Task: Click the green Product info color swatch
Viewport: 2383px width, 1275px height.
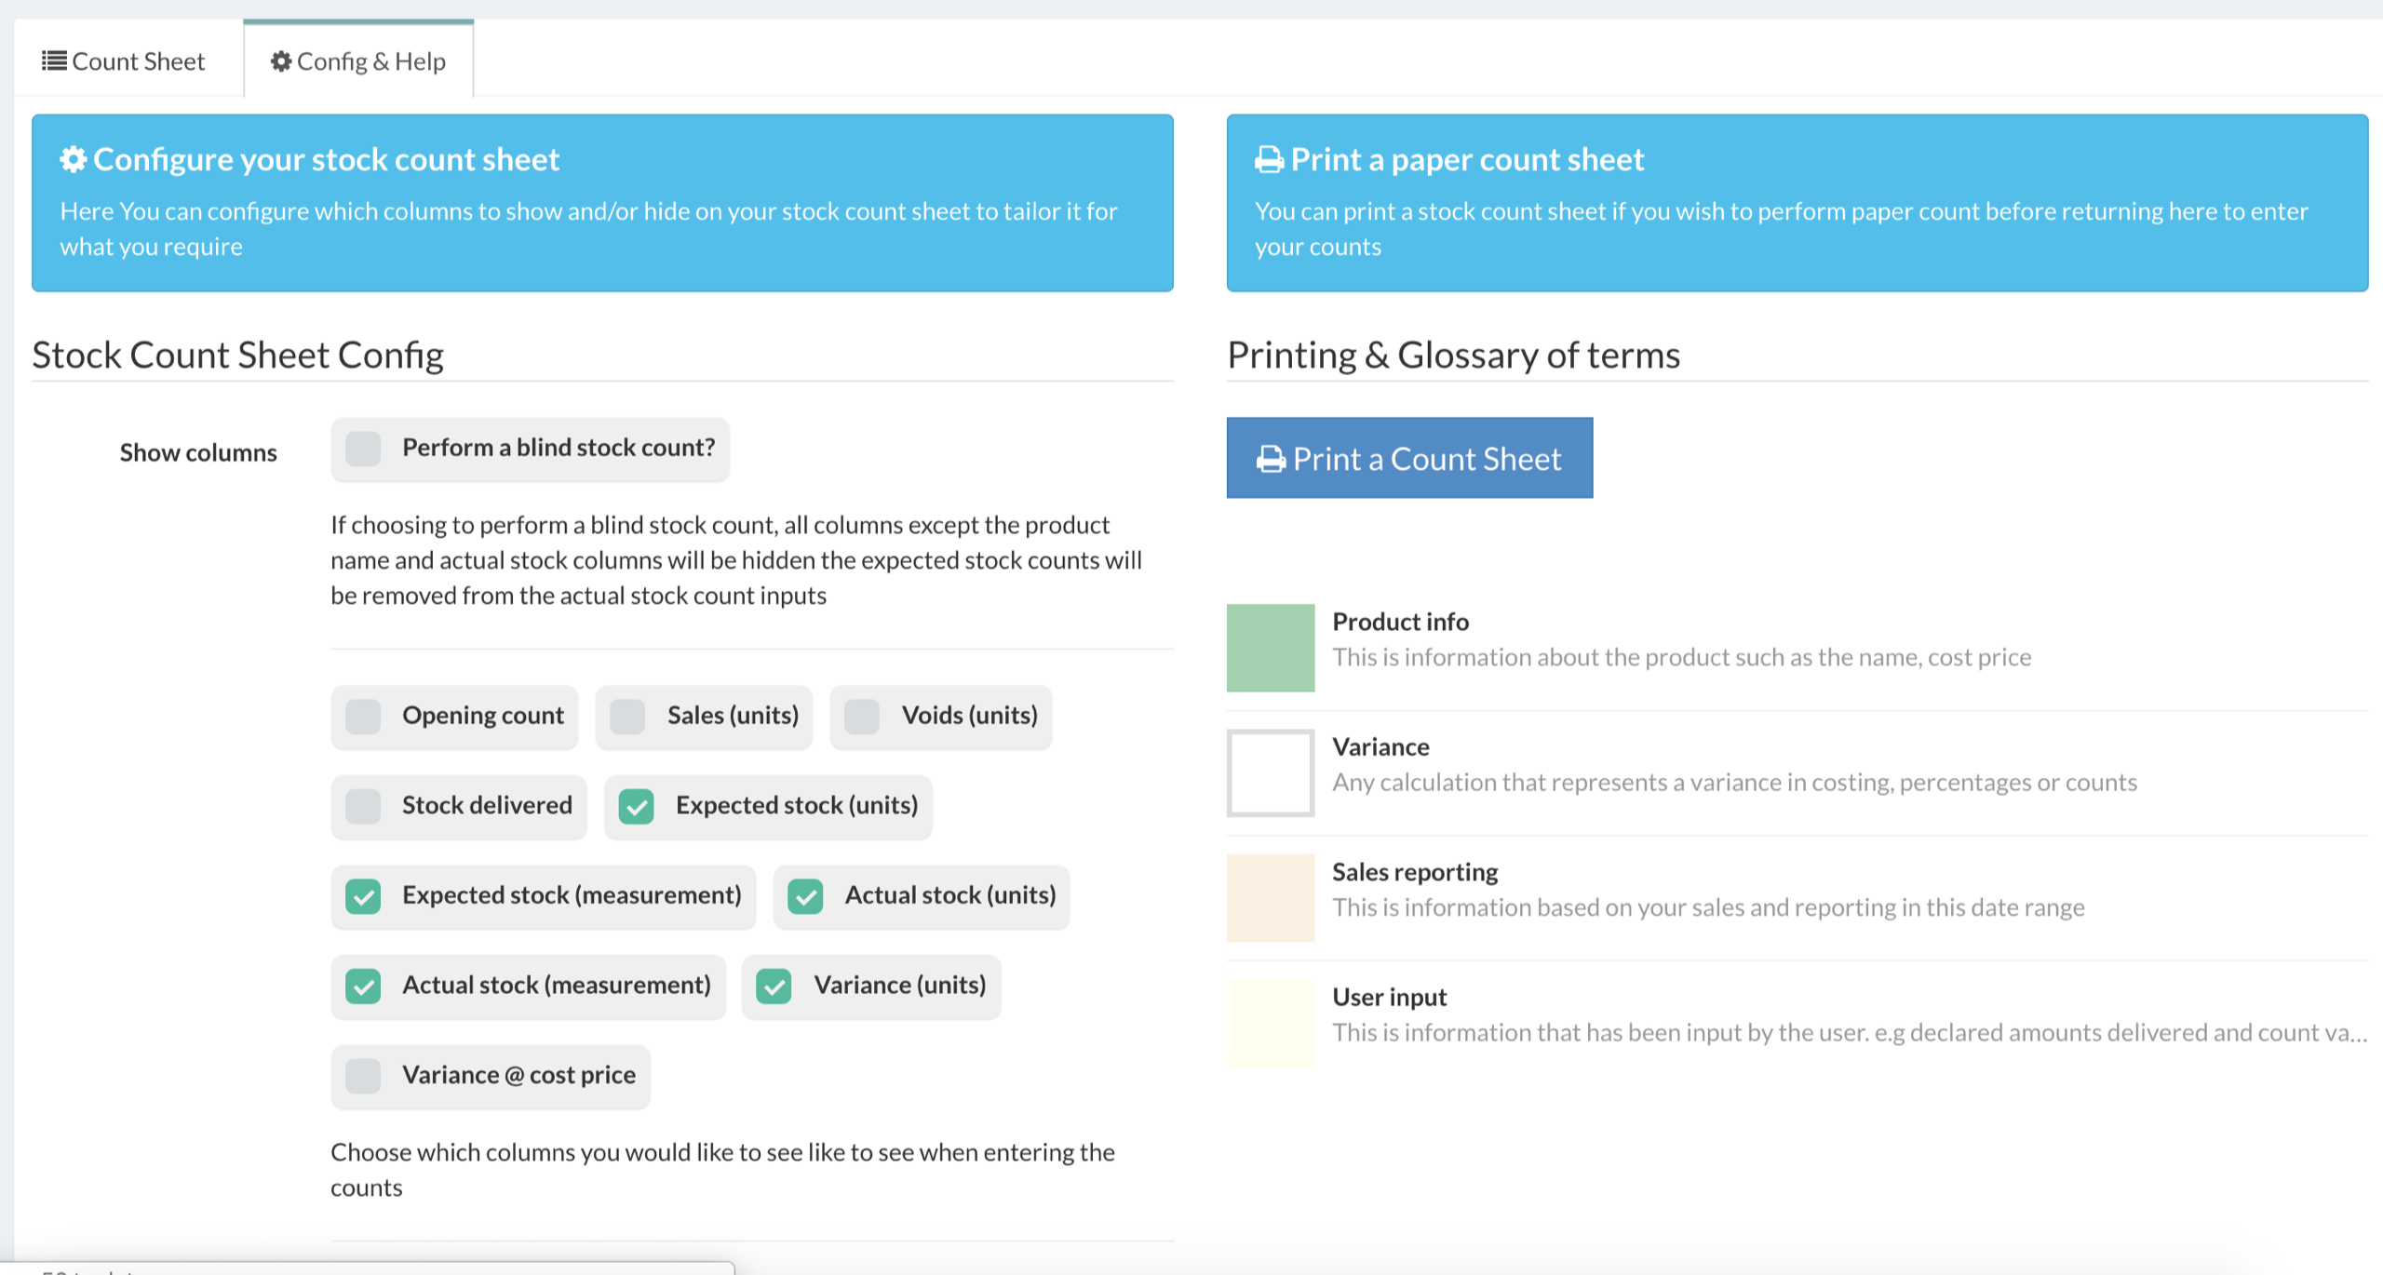Action: point(1271,648)
